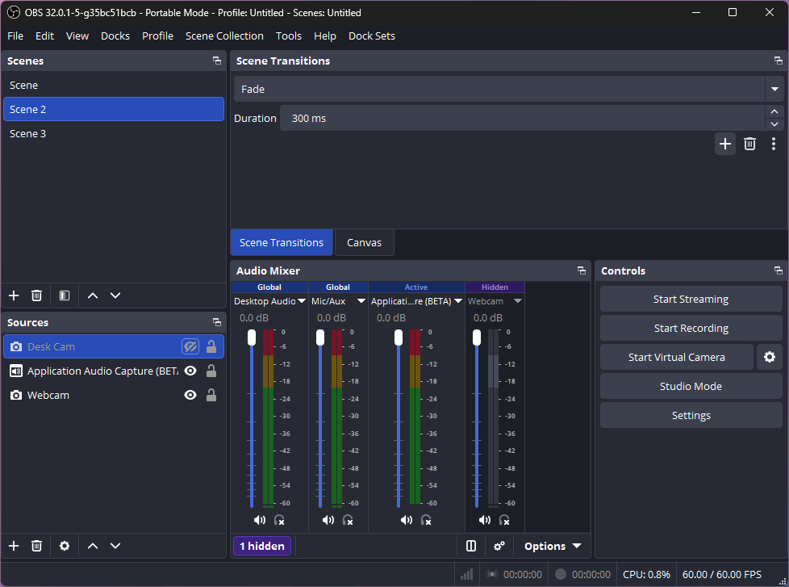Click Mic/Aux volume fader handle
Image resolution: width=789 pixels, height=587 pixels.
tap(320, 338)
